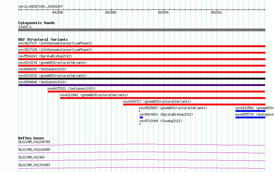The height and width of the screenshot is (172, 274).
Task: Click the nsv4196717 red variant bar
Action: 194,104
